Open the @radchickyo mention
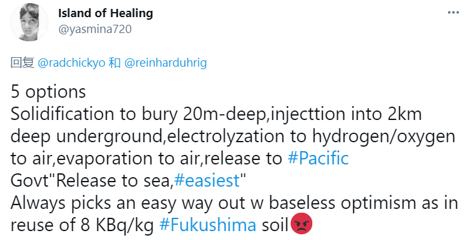The height and width of the screenshot is (240, 471). pos(71,63)
